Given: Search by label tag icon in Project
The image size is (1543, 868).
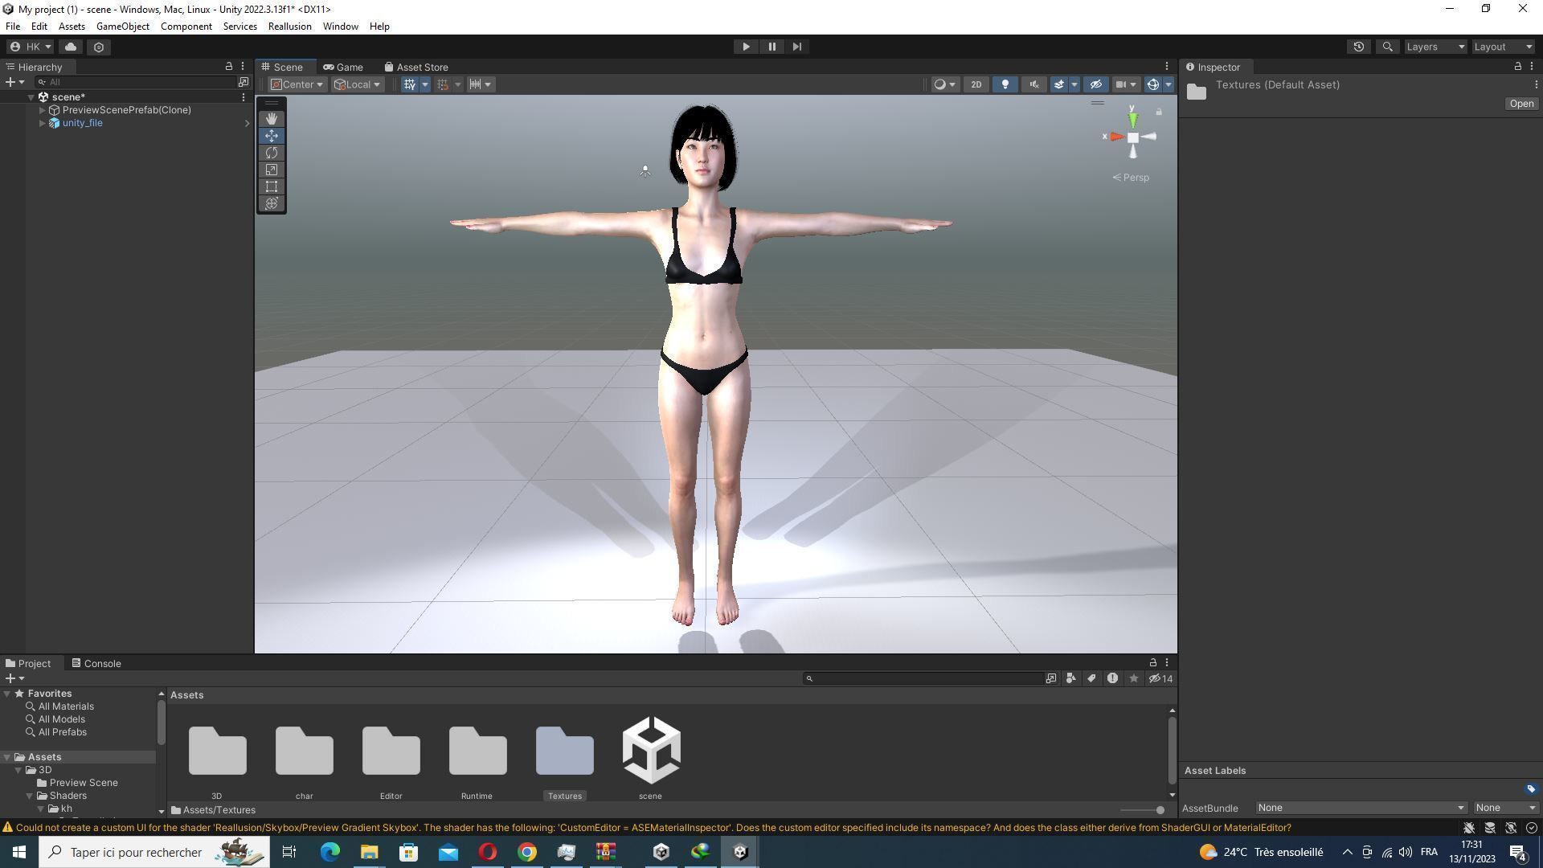Looking at the screenshot, I should pyautogui.click(x=1091, y=678).
